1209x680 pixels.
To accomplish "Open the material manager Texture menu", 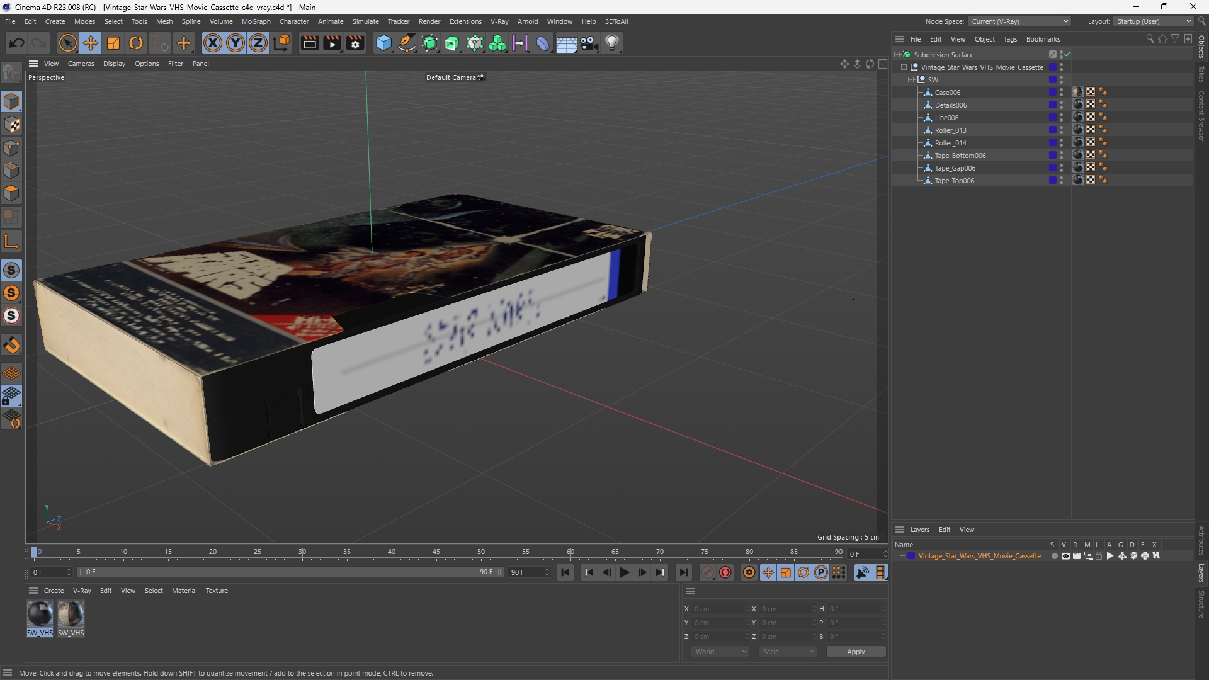I will click(x=217, y=591).
